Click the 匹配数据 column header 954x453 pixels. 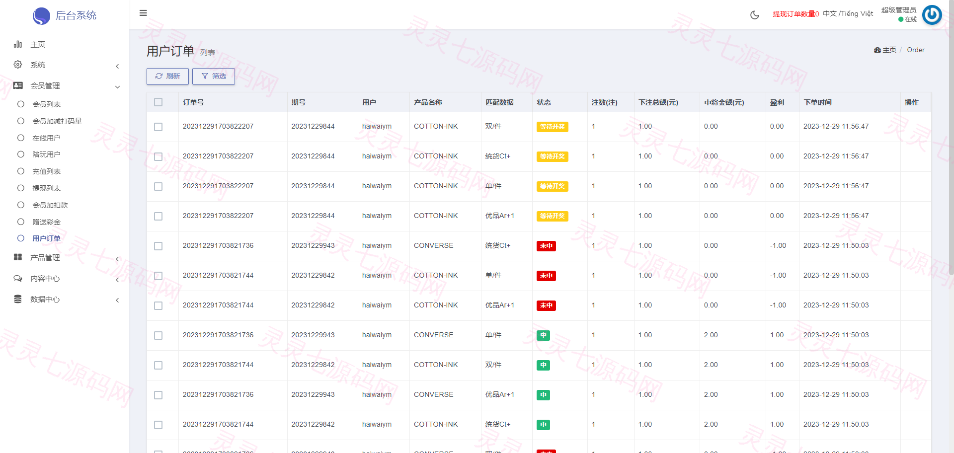tap(499, 102)
